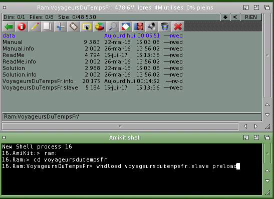Click file window scroll right arrow

coord(256,126)
